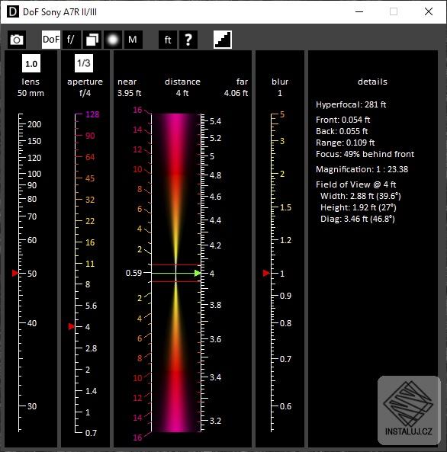Click 'Magnification: 1 : 23.38' text

[x=362, y=169]
